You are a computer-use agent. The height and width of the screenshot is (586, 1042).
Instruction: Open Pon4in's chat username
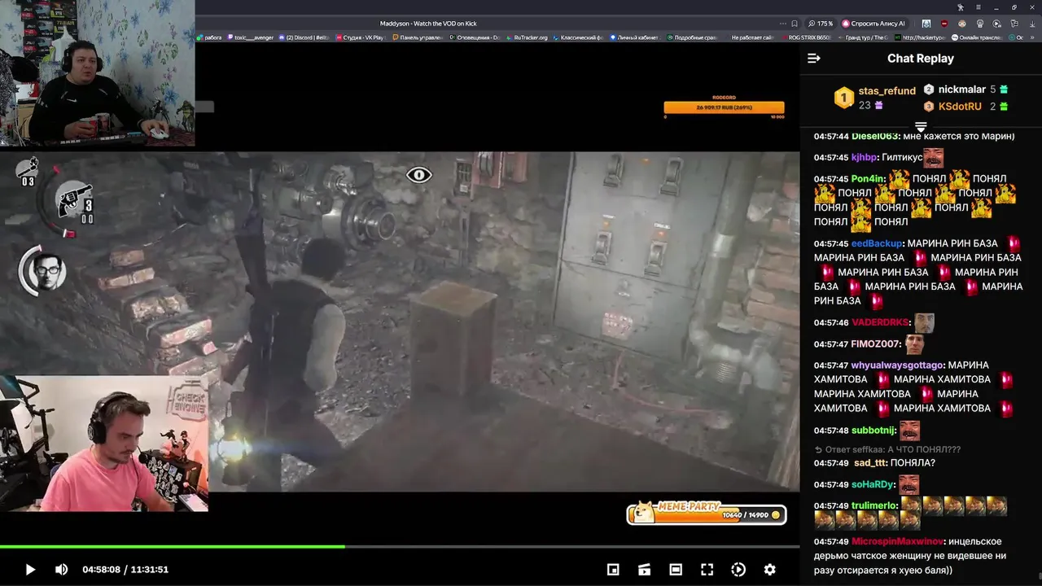click(x=868, y=179)
